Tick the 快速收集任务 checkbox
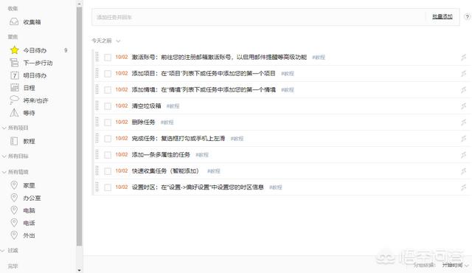472x273 pixels. pos(108,171)
